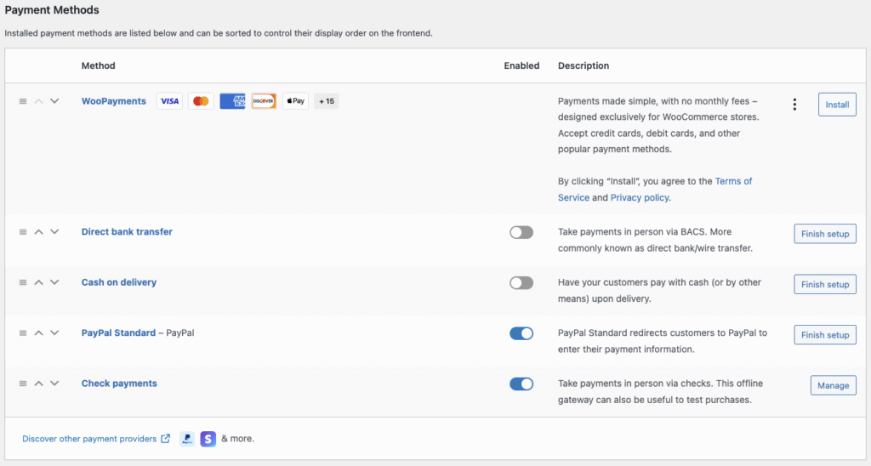The height and width of the screenshot is (466, 871).
Task: Click the Discover card icon
Action: (x=264, y=101)
